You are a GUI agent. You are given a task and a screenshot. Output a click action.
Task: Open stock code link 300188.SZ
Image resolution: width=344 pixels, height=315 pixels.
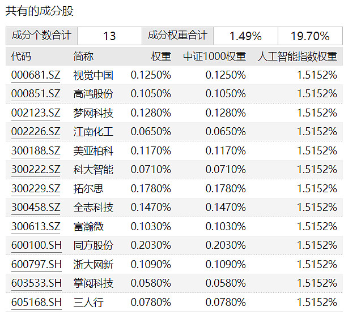[x=36, y=151]
